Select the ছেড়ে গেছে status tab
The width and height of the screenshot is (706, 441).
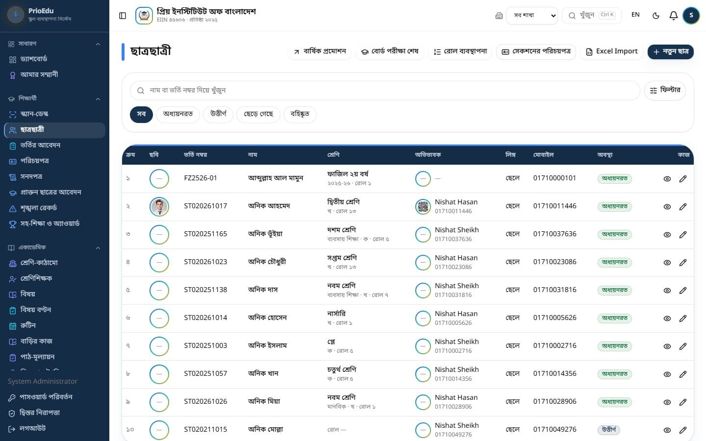point(258,114)
